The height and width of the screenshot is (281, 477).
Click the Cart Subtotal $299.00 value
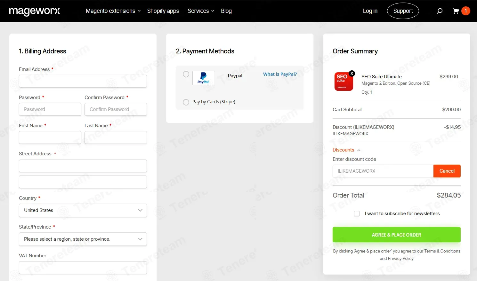point(451,110)
